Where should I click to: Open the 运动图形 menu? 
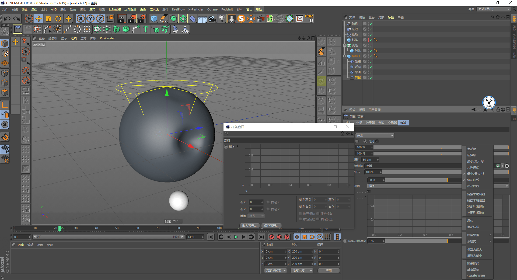130,9
